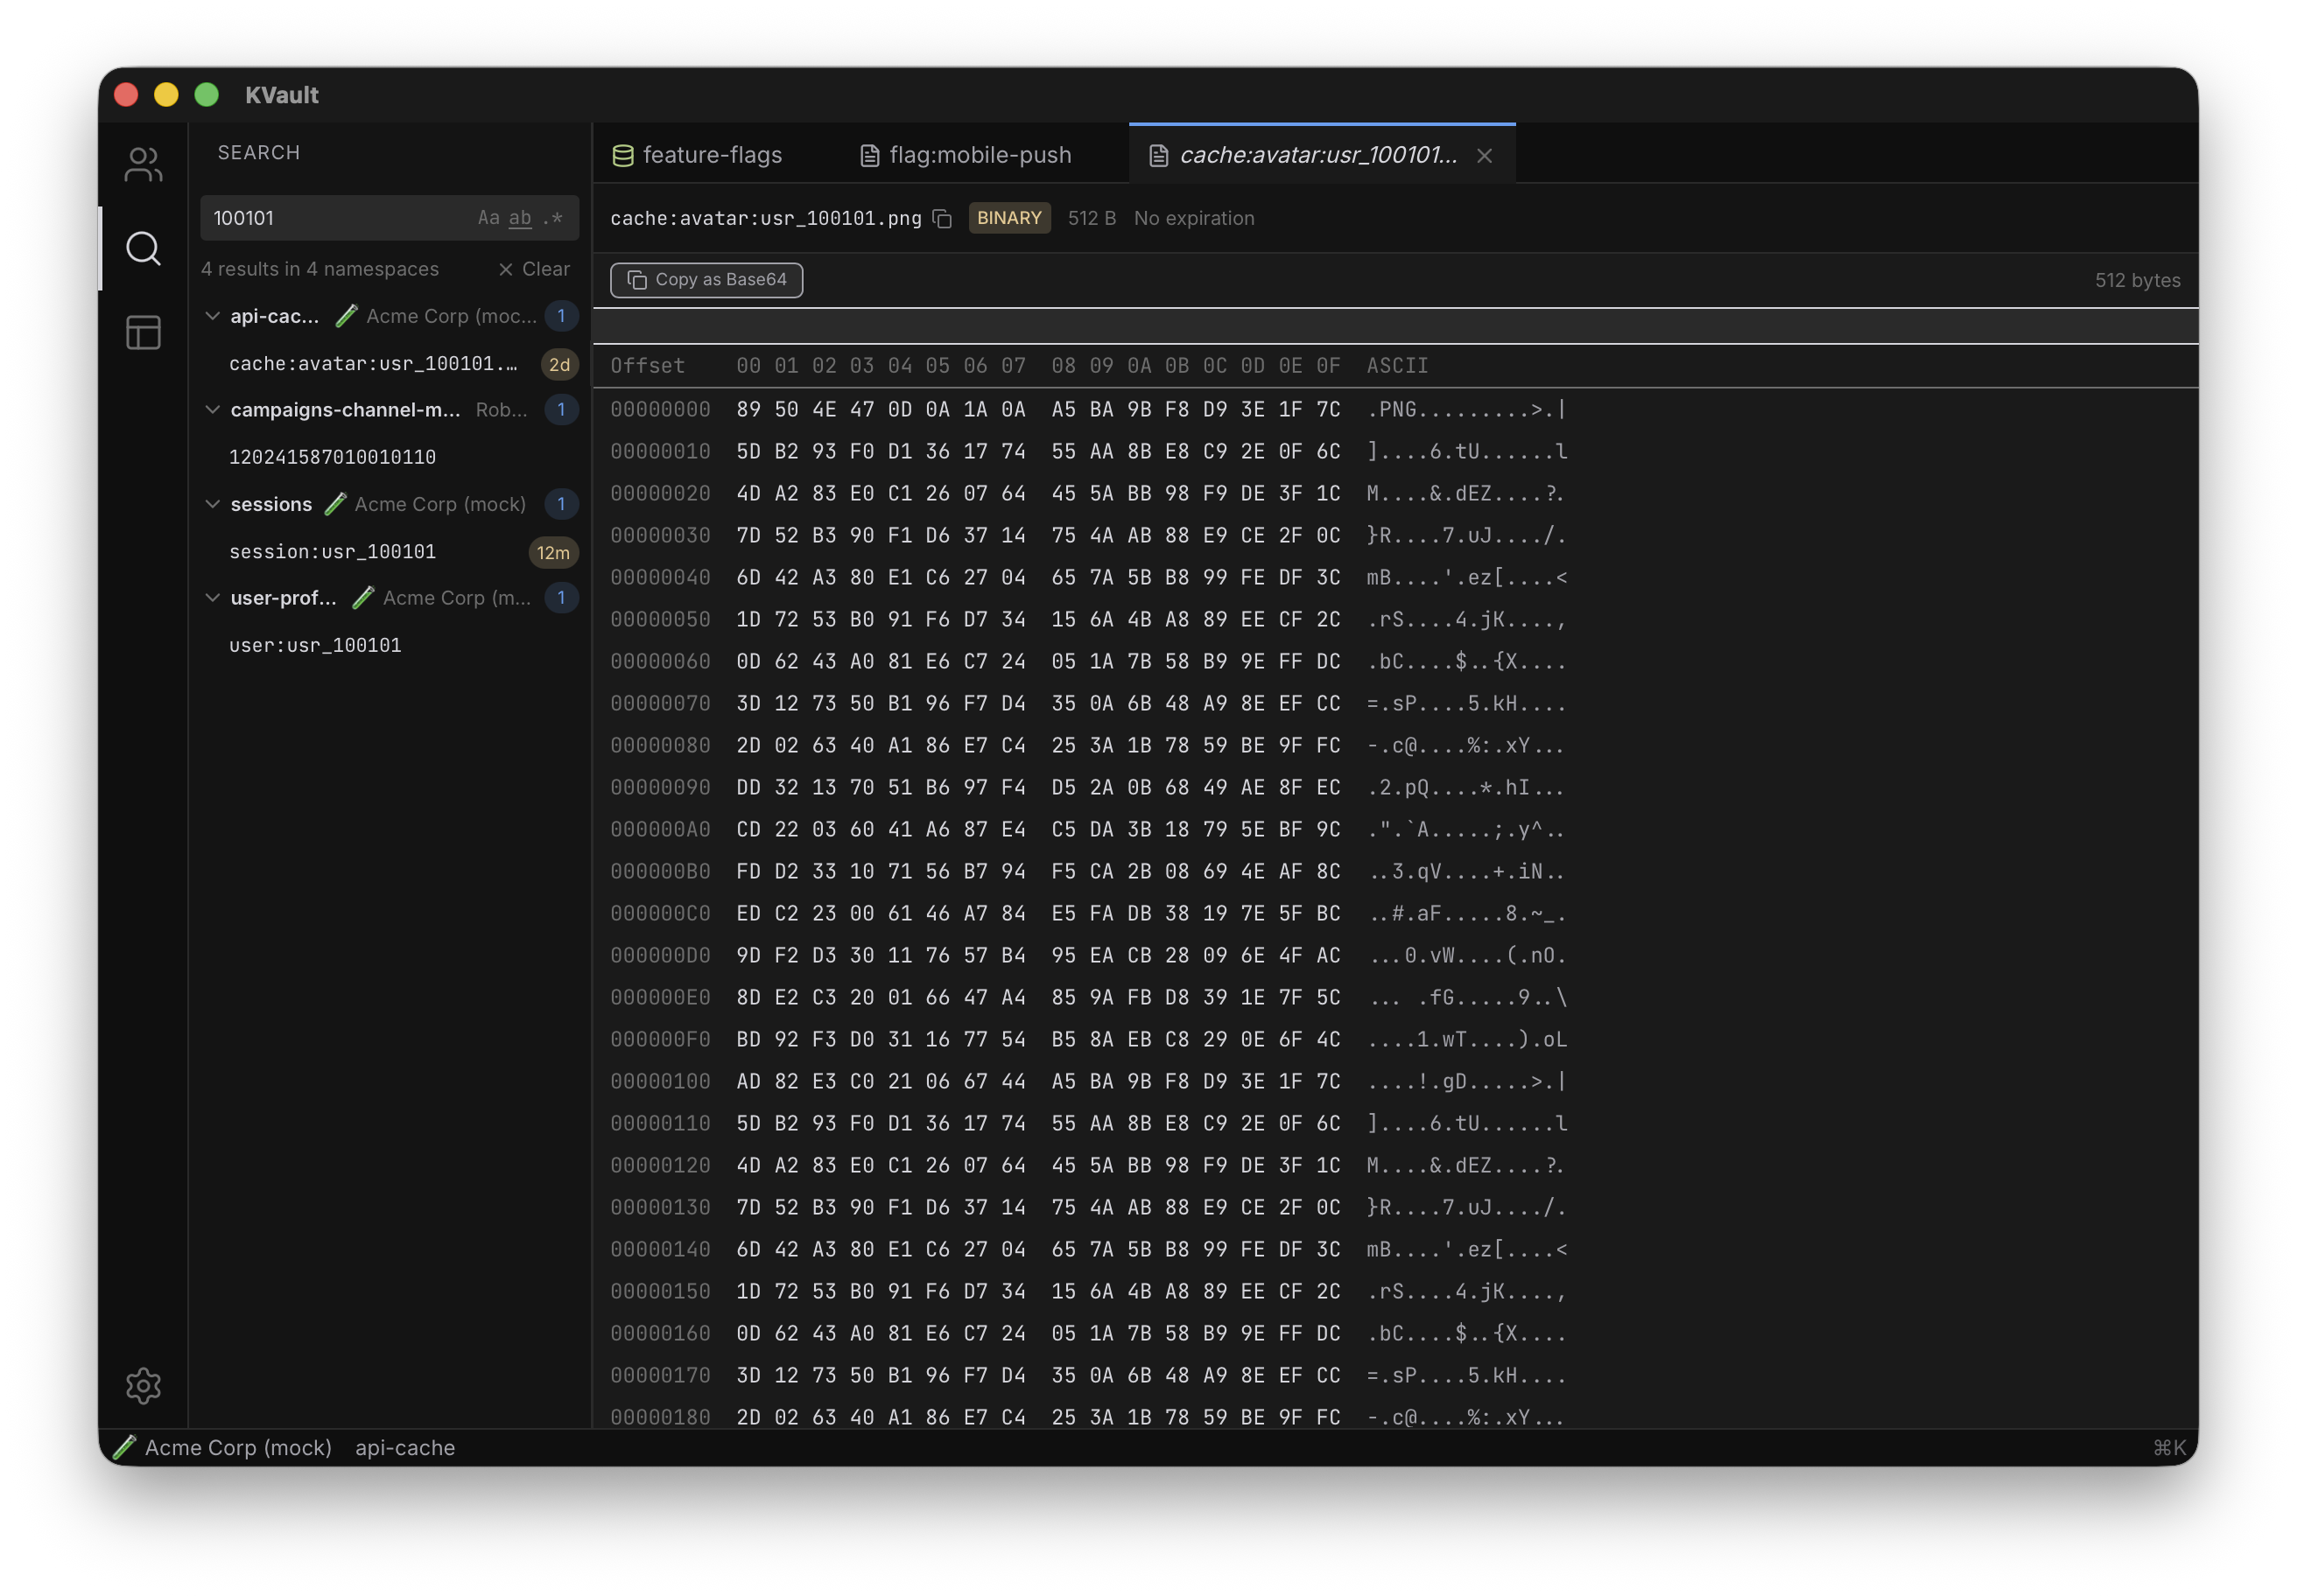Click the mock environment test-tube icon in status bar
Image resolution: width=2297 pixels, height=1596 pixels.
(x=125, y=1447)
